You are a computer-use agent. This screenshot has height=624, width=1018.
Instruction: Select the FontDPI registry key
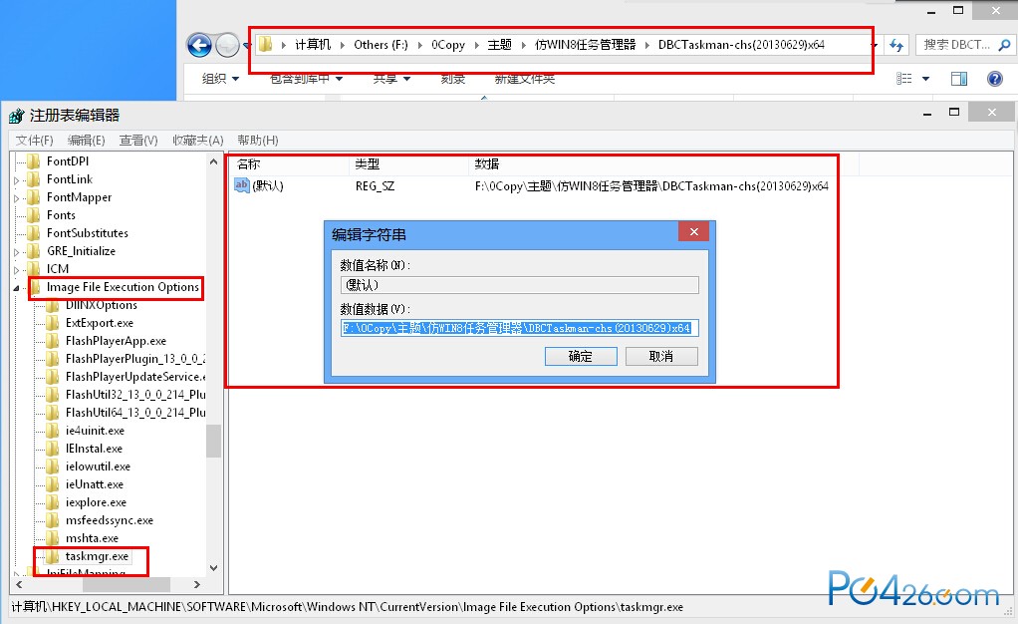[x=68, y=161]
